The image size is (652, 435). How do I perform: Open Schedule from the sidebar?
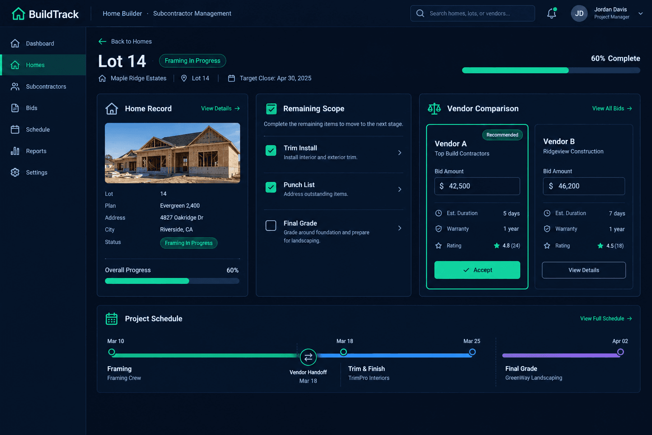43,130
